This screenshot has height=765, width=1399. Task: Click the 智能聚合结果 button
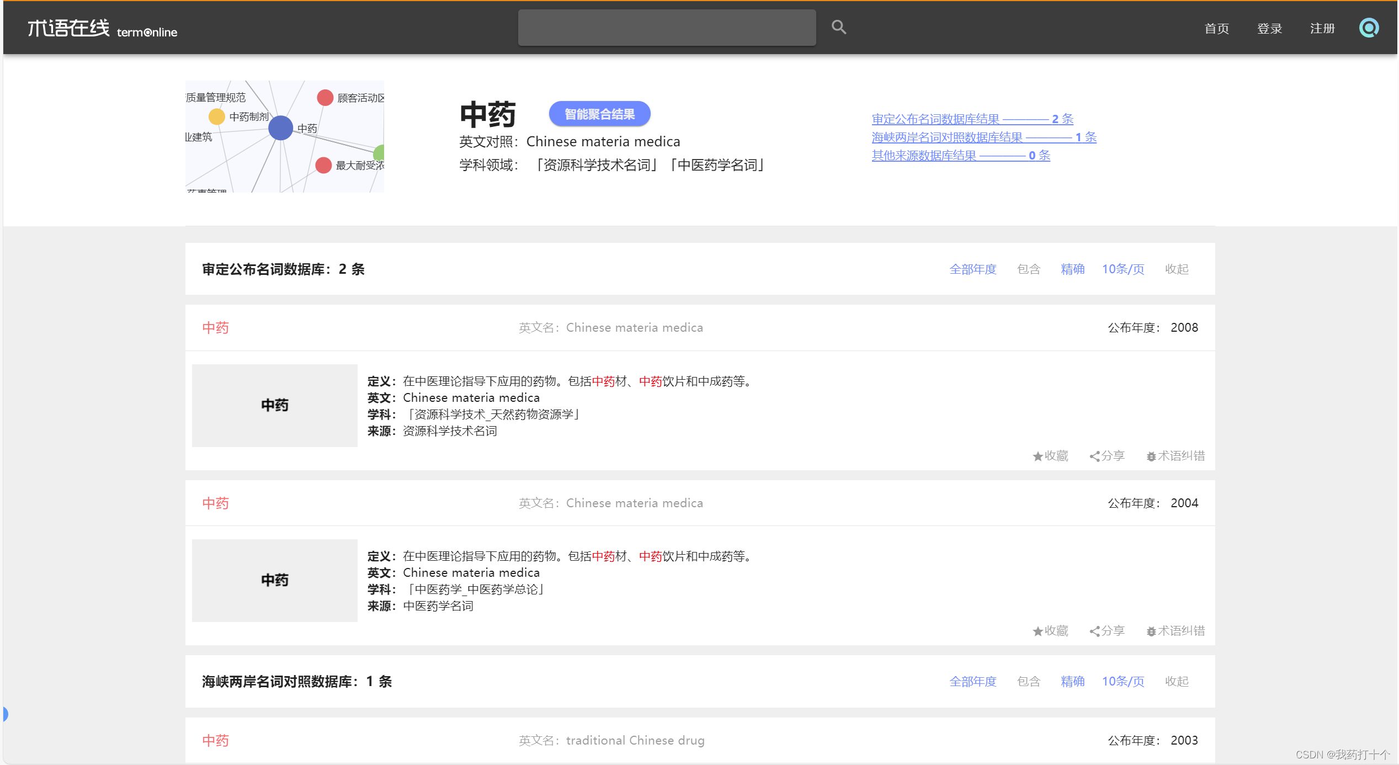point(599,114)
